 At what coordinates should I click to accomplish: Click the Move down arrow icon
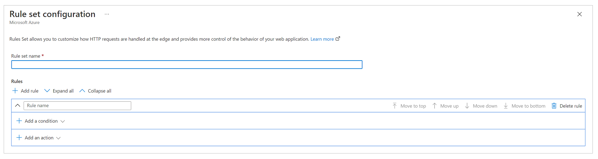coord(467,106)
